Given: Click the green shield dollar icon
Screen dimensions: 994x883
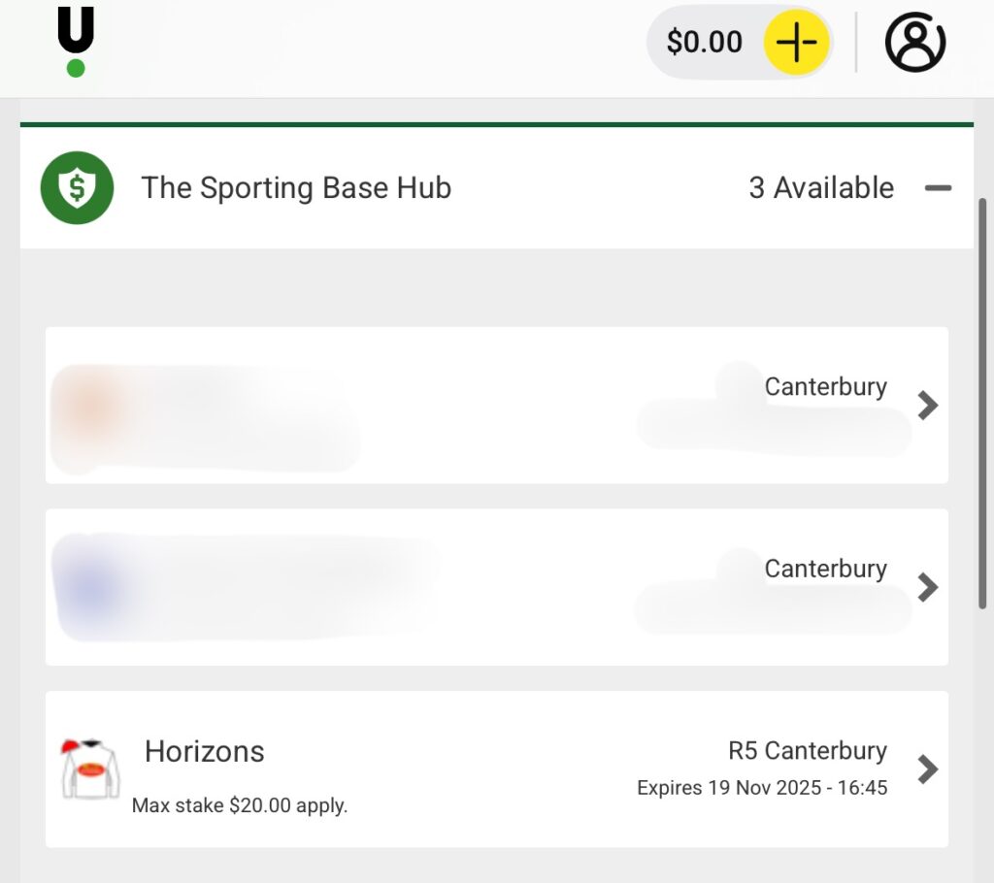Looking at the screenshot, I should tap(77, 188).
